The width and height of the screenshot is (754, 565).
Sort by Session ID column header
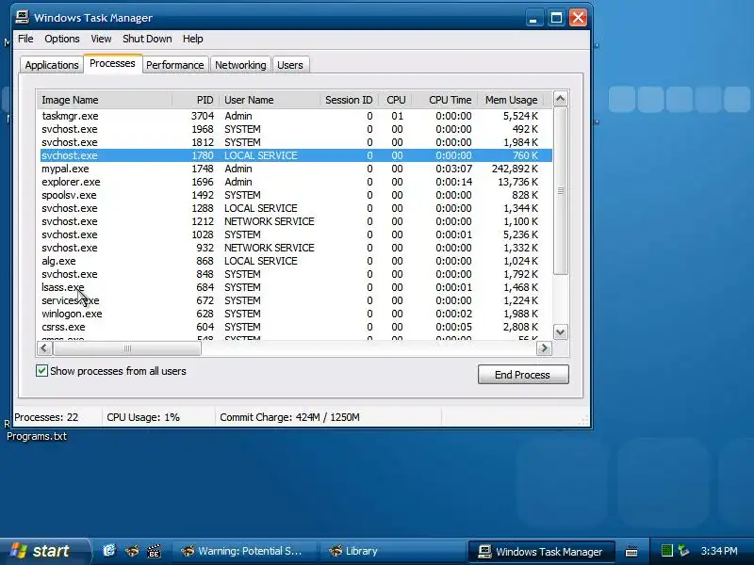(349, 100)
